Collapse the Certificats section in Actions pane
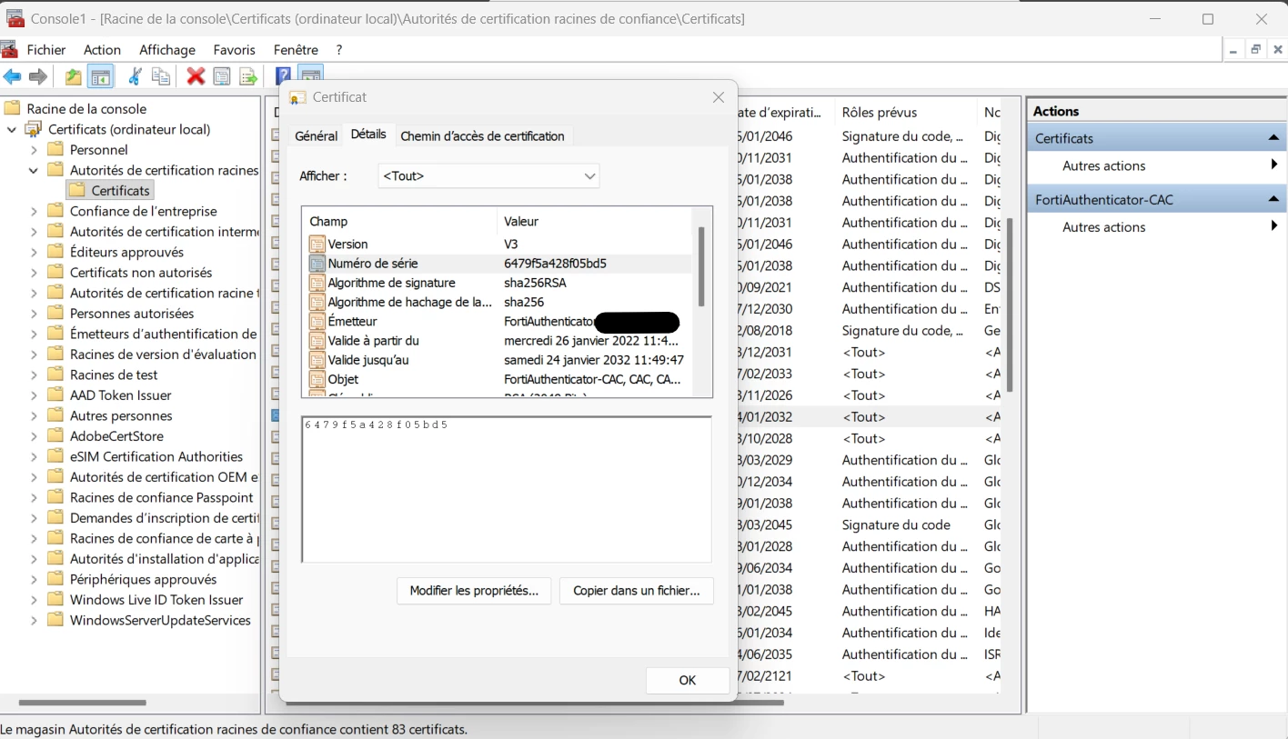The image size is (1288, 739). click(x=1273, y=138)
